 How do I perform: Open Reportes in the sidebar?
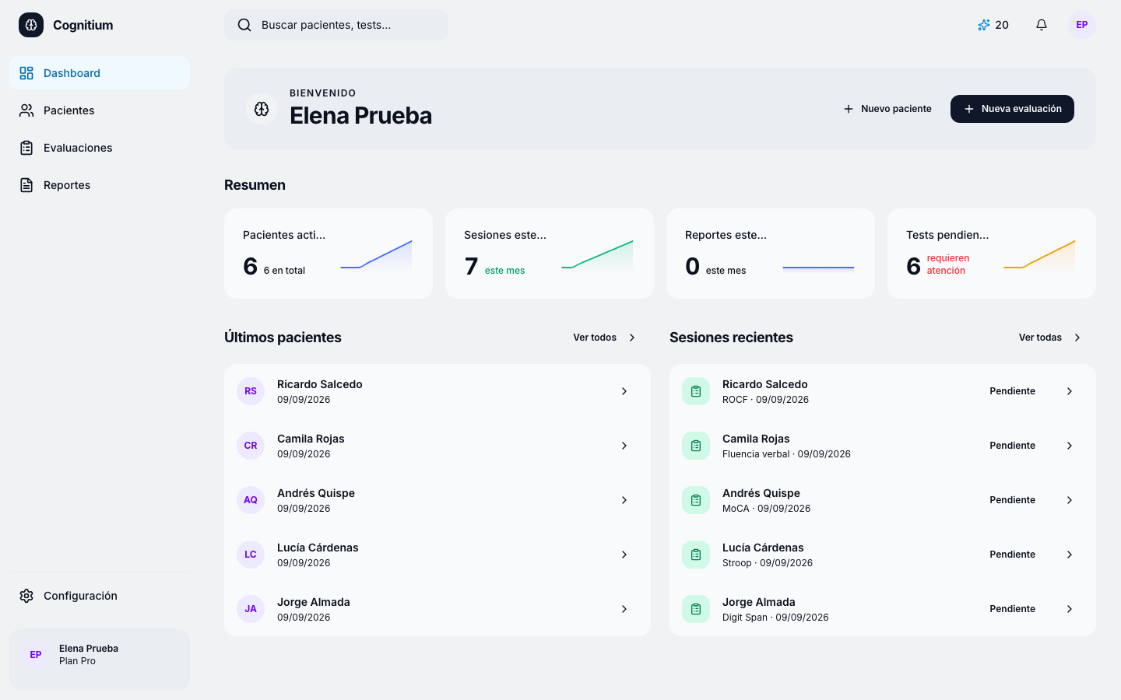pos(100,185)
